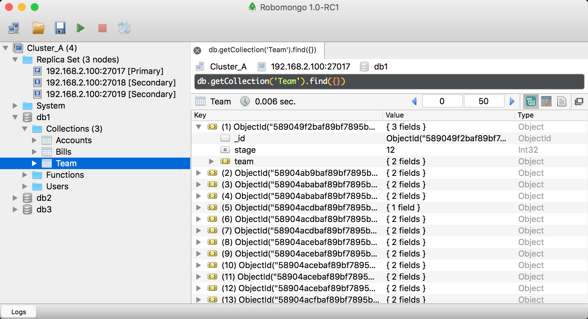Open the Manage Connections dialog

(13, 28)
